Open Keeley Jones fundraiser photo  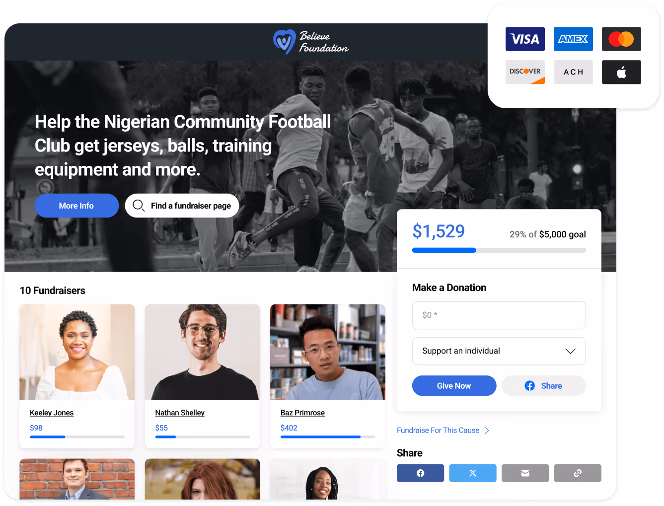[x=77, y=352]
